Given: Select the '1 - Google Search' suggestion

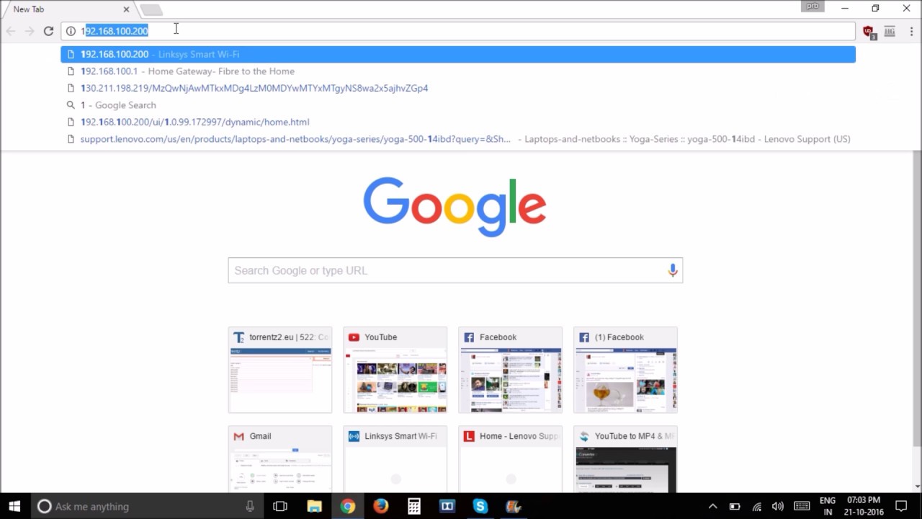Looking at the screenshot, I should (x=458, y=105).
